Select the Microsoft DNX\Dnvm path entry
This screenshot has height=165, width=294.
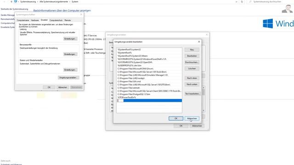click(149, 69)
